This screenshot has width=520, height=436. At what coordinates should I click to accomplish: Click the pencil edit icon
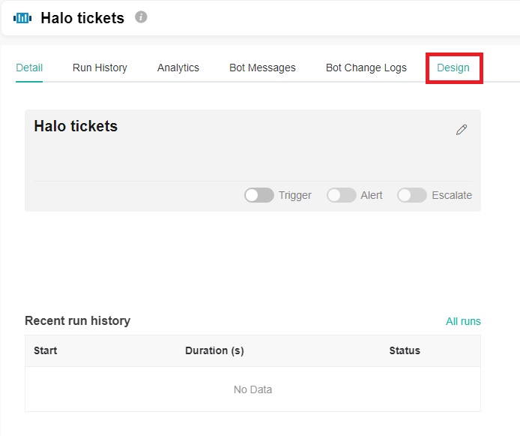(x=462, y=130)
